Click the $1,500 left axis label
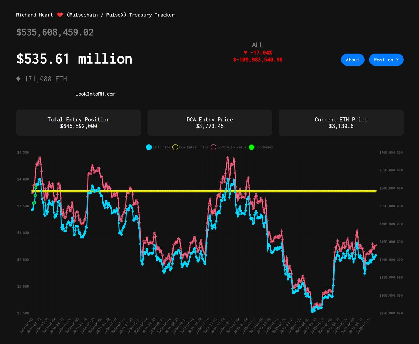The image size is (419, 344). (23, 313)
